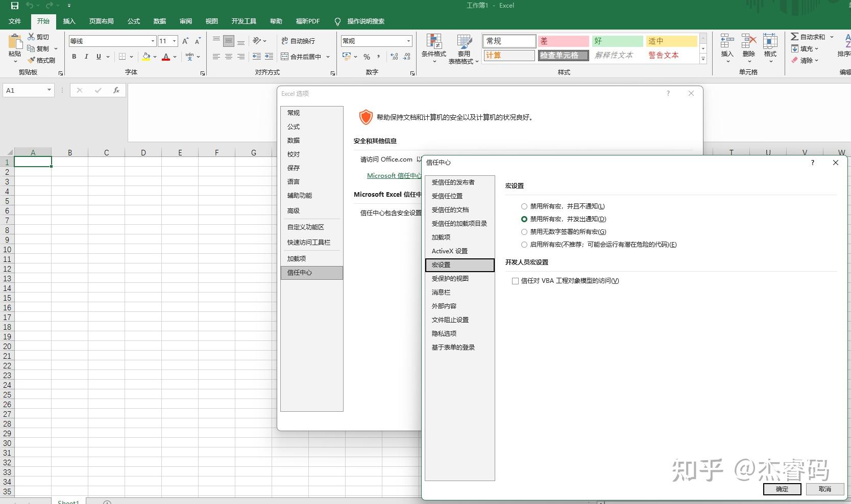Click Wrap Text (自动换行)

pyautogui.click(x=298, y=41)
